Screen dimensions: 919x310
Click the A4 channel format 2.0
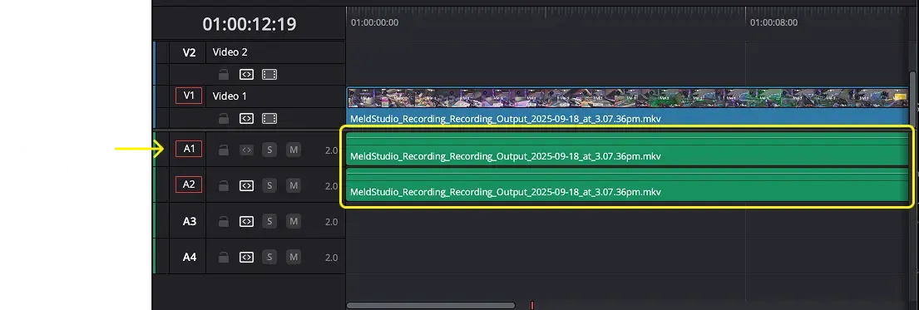click(x=332, y=258)
